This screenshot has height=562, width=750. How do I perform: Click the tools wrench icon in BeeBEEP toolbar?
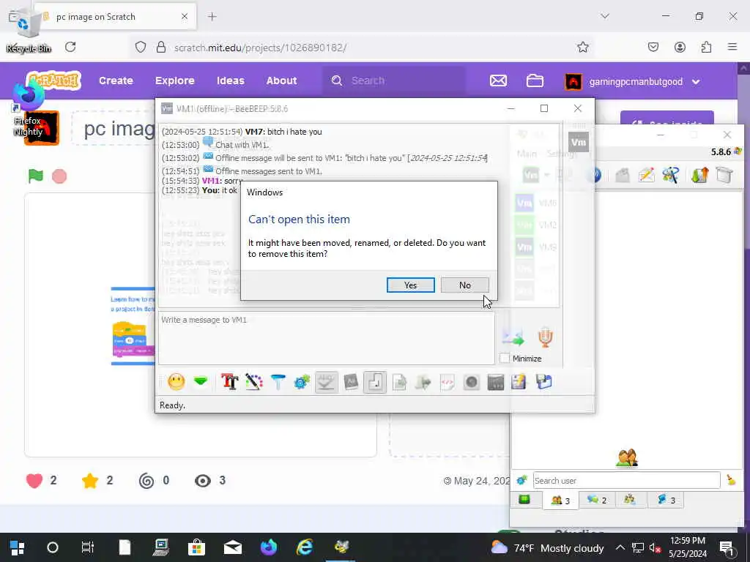coord(671,175)
